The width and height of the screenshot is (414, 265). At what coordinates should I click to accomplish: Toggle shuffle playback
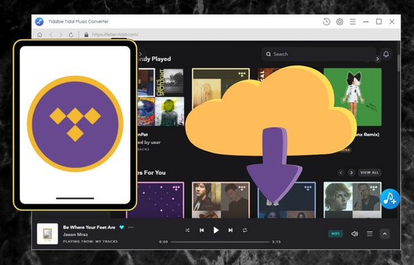[x=187, y=230]
